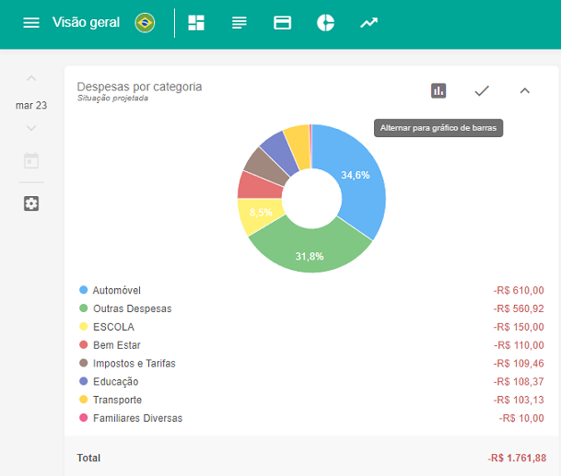
Task: Go to next month with down chevron
Action: (x=31, y=128)
